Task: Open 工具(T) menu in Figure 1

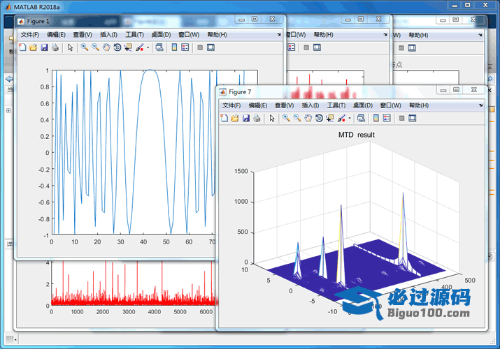Action: tap(134, 35)
